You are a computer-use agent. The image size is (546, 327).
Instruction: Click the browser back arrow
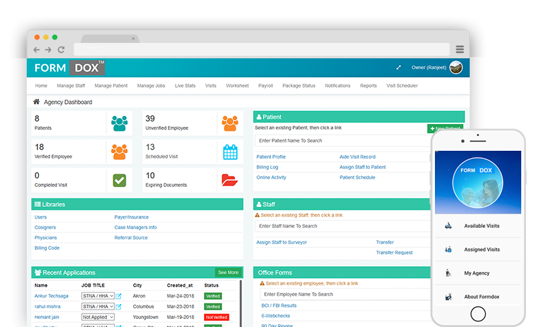click(x=37, y=50)
